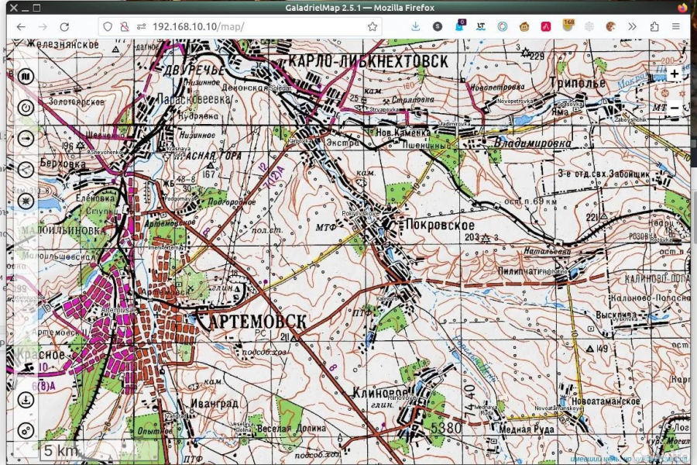Click the dark circle S extension icon
The width and height of the screenshot is (697, 465).
point(438,26)
